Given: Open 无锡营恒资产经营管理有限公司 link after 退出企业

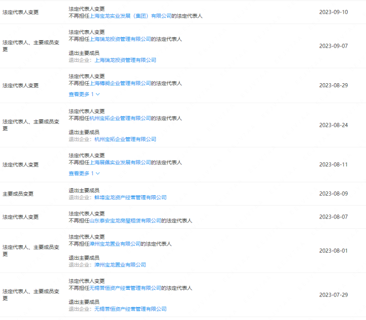Looking at the screenshot, I should (131, 309).
